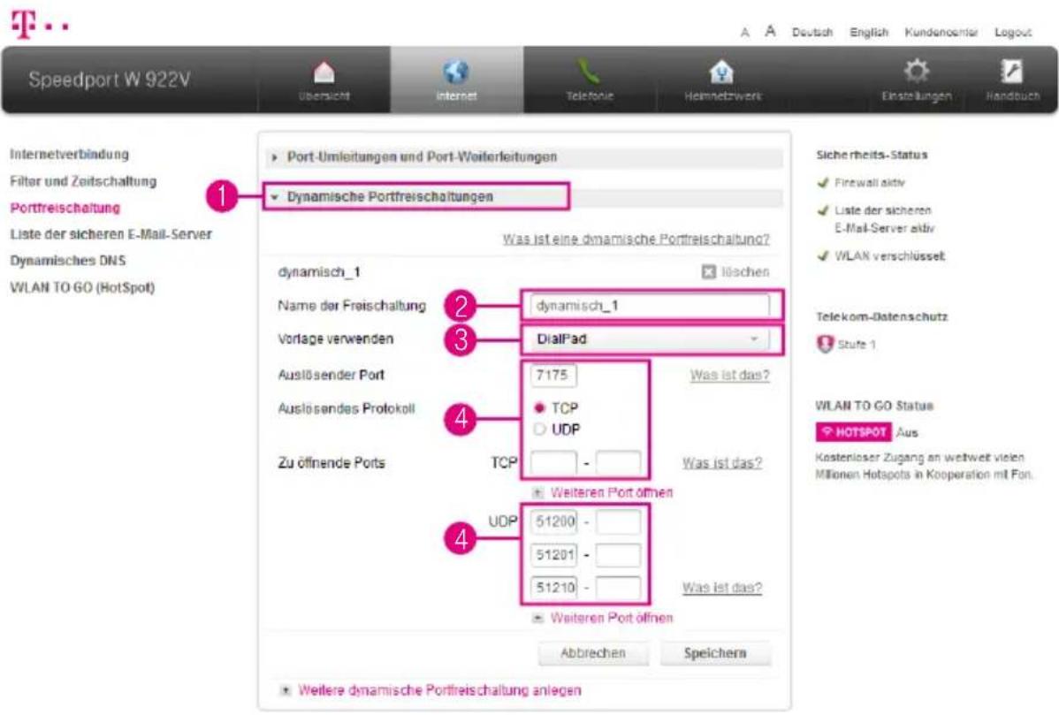Open the Einstellungen gear icon
Screen dimensions: 1059x715
(x=916, y=72)
